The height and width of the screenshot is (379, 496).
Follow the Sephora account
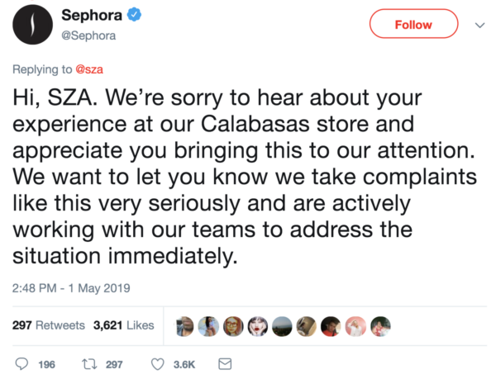413,24
